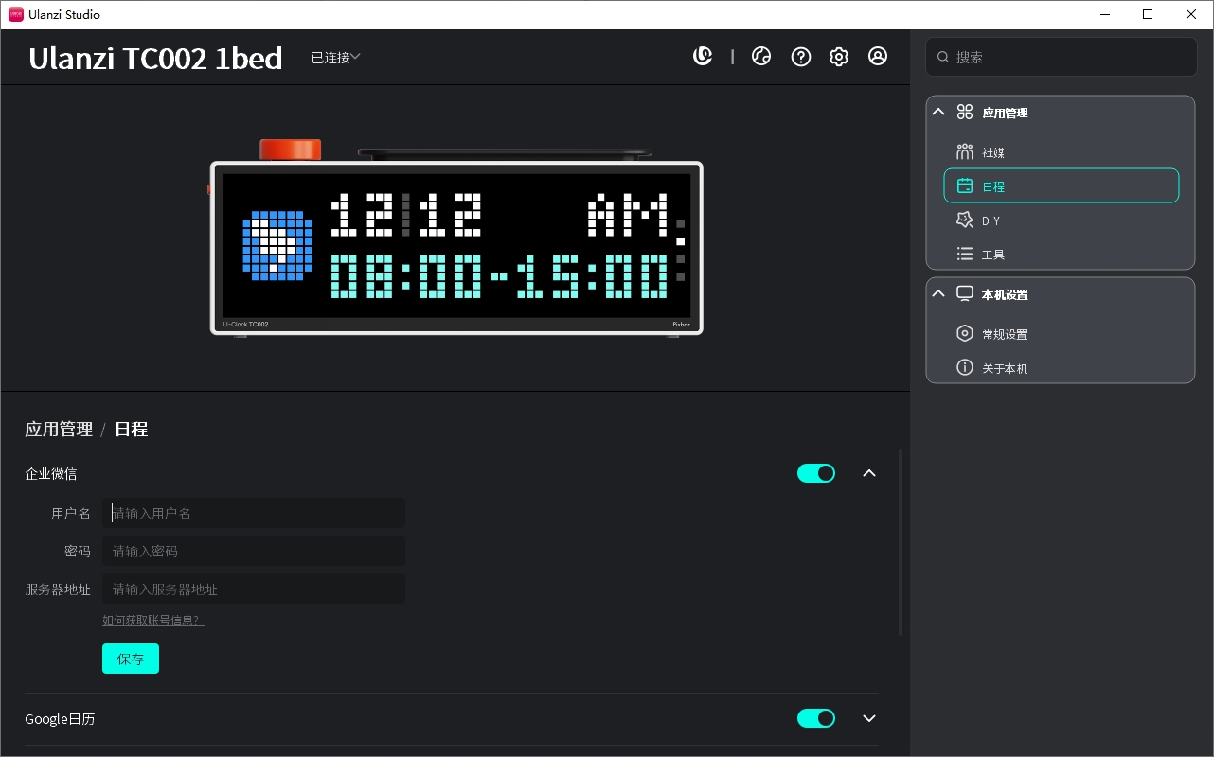1214x757 pixels.
Task: Click the search magnifier icon
Action: pos(943,57)
